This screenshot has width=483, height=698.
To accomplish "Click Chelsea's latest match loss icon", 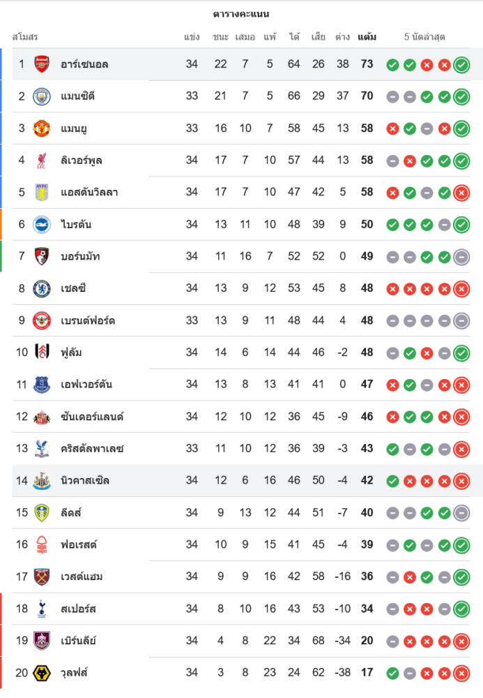I will (x=461, y=289).
